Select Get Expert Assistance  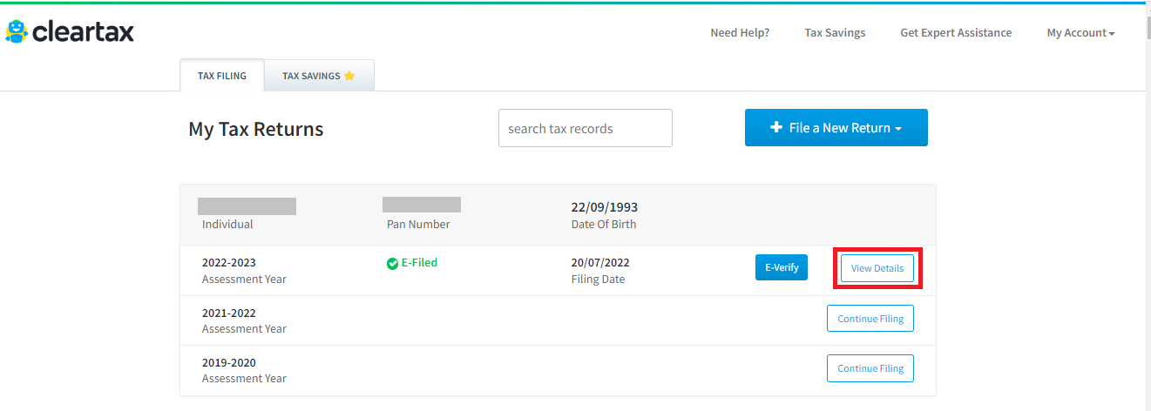point(956,33)
